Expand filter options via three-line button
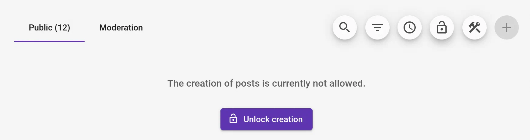 click(377, 27)
